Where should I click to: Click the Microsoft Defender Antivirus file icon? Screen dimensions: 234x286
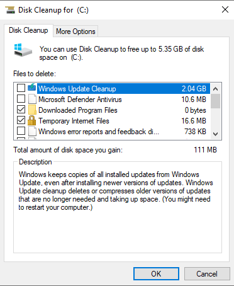32,99
